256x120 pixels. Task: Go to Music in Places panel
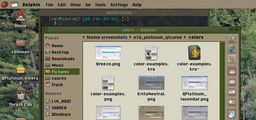point(62,65)
